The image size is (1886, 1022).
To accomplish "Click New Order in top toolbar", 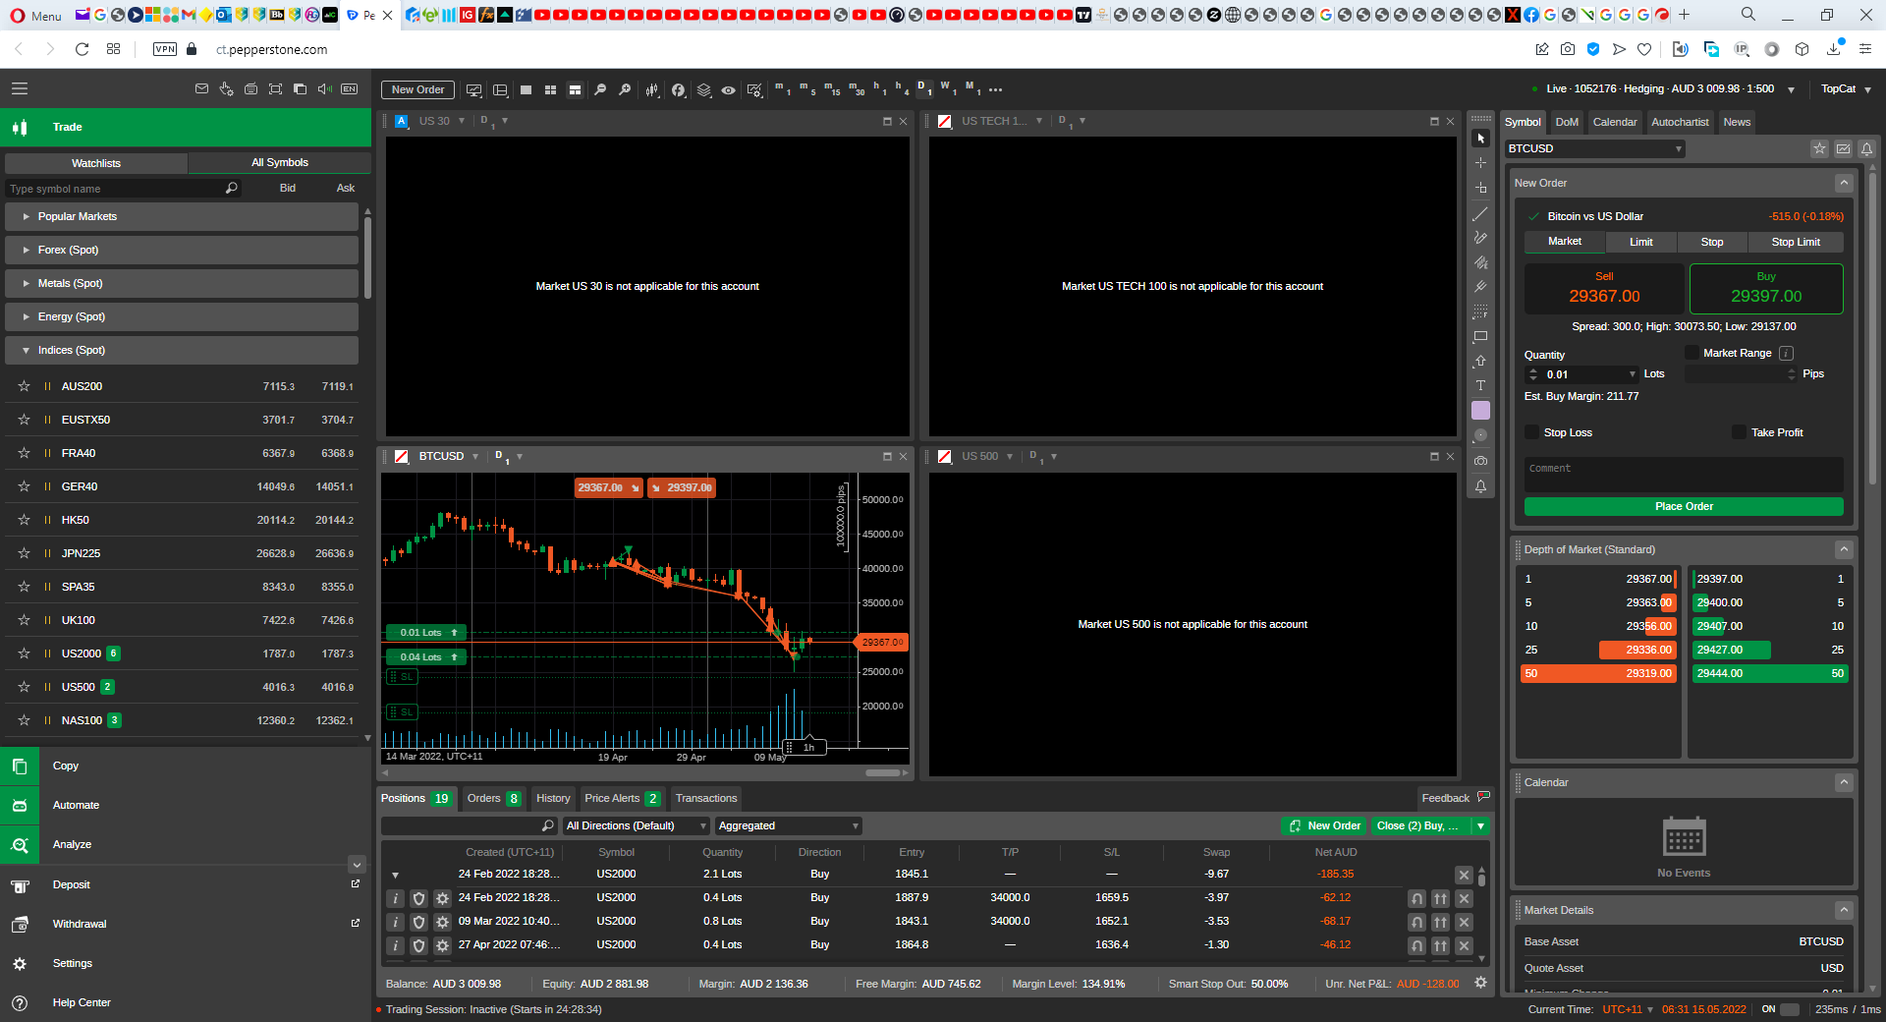I will pyautogui.click(x=417, y=89).
